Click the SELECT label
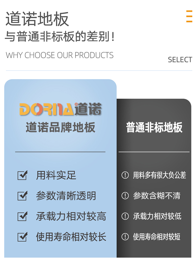 click(180, 60)
